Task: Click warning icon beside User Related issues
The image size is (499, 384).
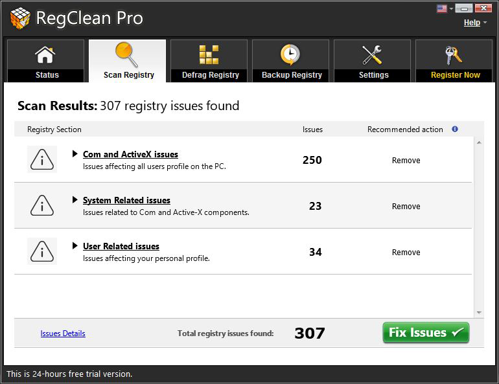Action: 42,252
